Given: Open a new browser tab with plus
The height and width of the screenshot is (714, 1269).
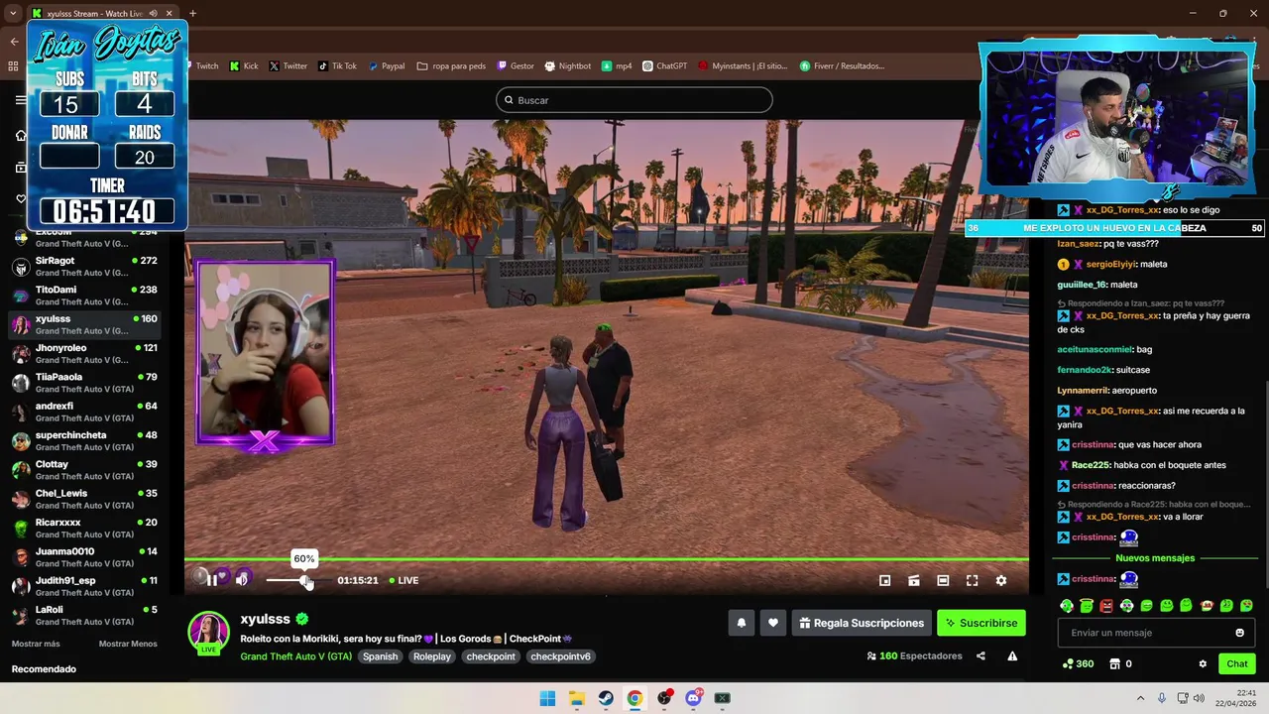Looking at the screenshot, I should click(x=192, y=13).
